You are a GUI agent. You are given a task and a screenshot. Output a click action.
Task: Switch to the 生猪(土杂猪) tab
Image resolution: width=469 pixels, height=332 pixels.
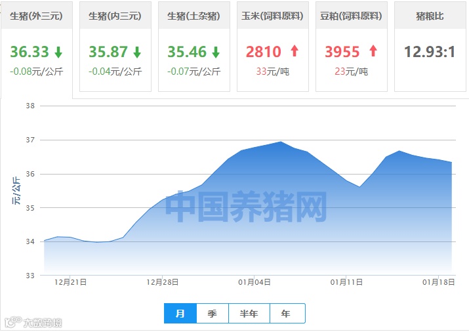[194, 47]
